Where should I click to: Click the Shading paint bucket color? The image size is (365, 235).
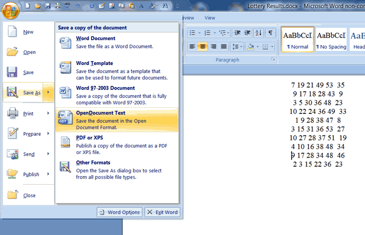tap(251, 47)
